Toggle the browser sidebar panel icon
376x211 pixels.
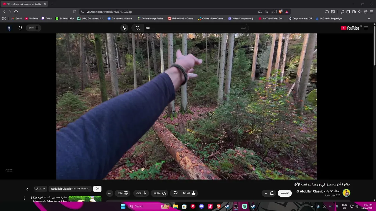tap(348, 12)
